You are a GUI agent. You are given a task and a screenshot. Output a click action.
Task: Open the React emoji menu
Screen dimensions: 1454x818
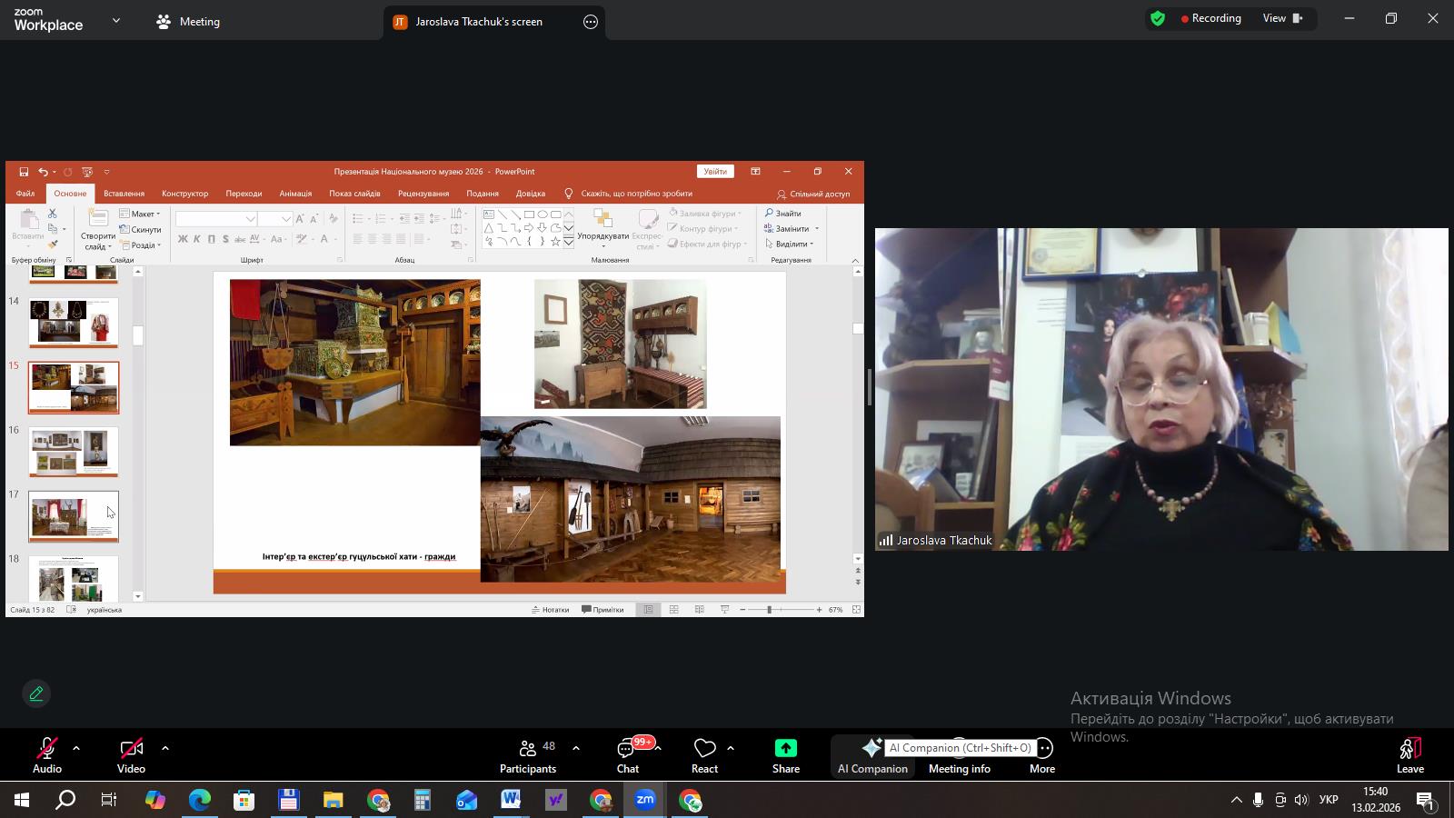(x=704, y=755)
